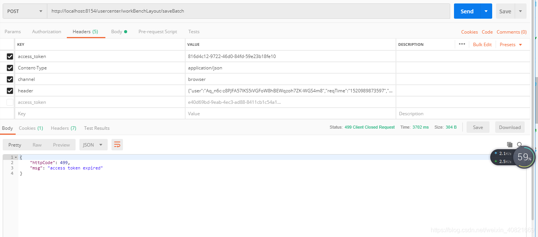The height and width of the screenshot is (237, 538).
Task: Uncheck the channel header checkbox
Action: click(x=10, y=79)
